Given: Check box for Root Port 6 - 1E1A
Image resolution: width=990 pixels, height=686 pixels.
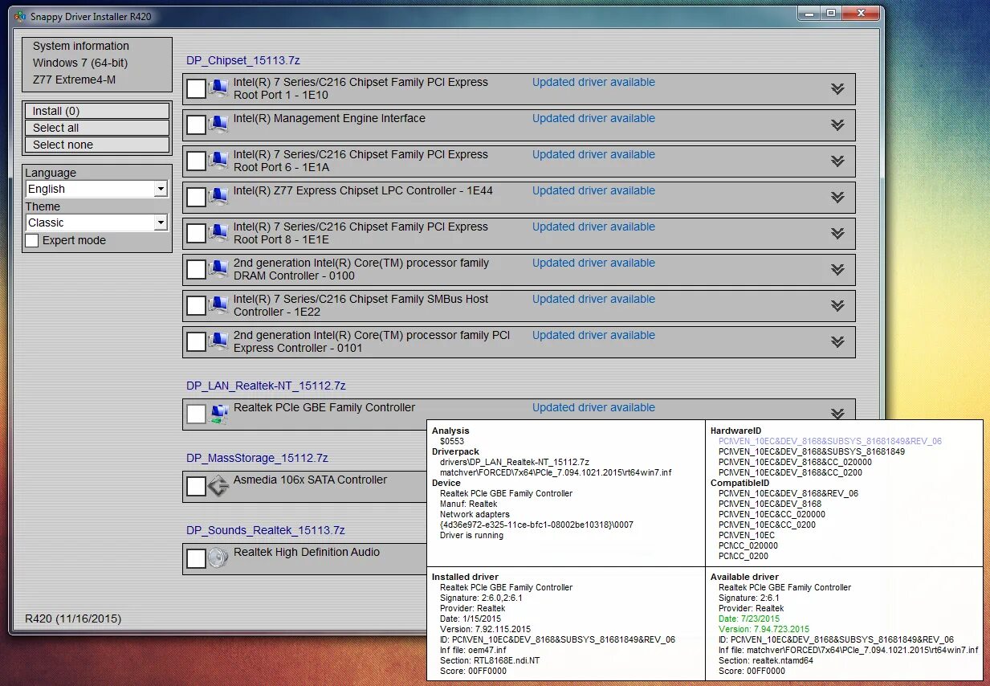Looking at the screenshot, I should click(x=196, y=161).
